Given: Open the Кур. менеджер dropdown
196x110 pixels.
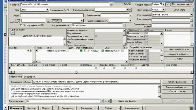Looking at the screenshot, I should coord(191,20).
